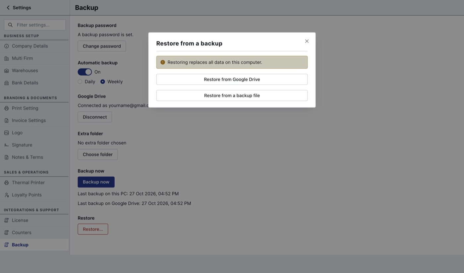
Task: Click 'A backup password is set.' text
Action: (105, 34)
